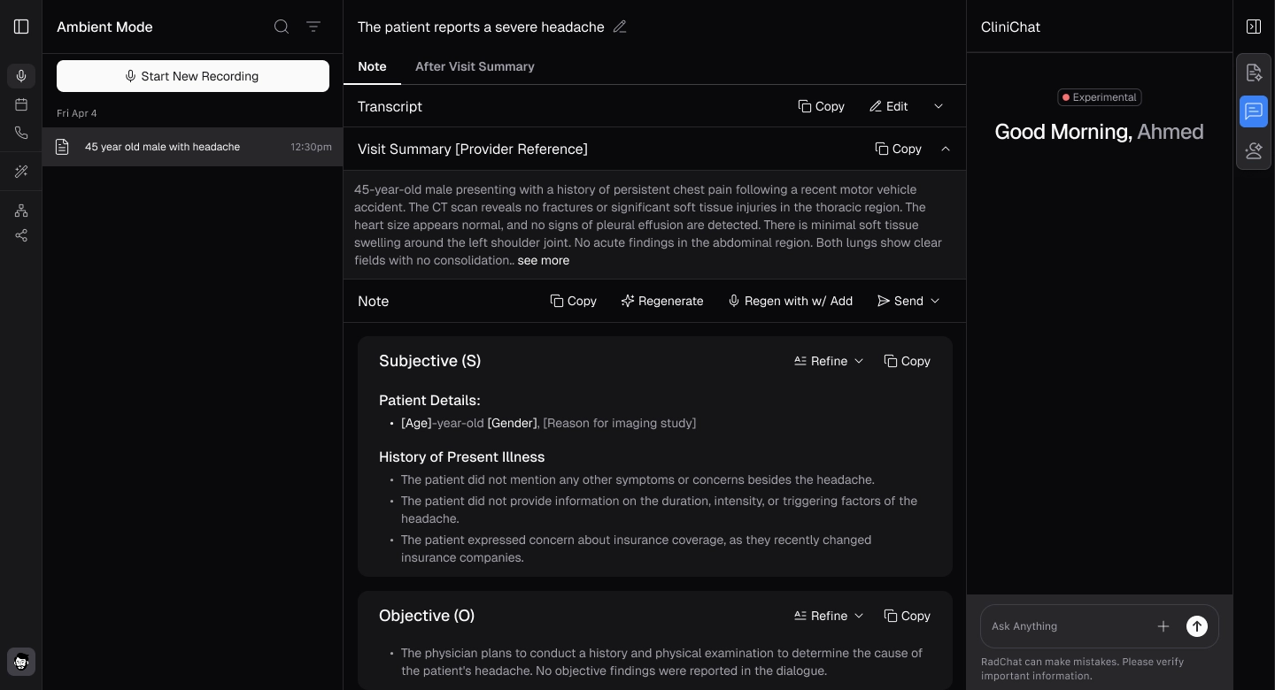1275x690 pixels.
Task: Switch to the Note tab
Action: [372, 66]
